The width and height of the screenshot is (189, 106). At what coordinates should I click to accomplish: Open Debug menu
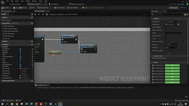[x=28, y=1]
